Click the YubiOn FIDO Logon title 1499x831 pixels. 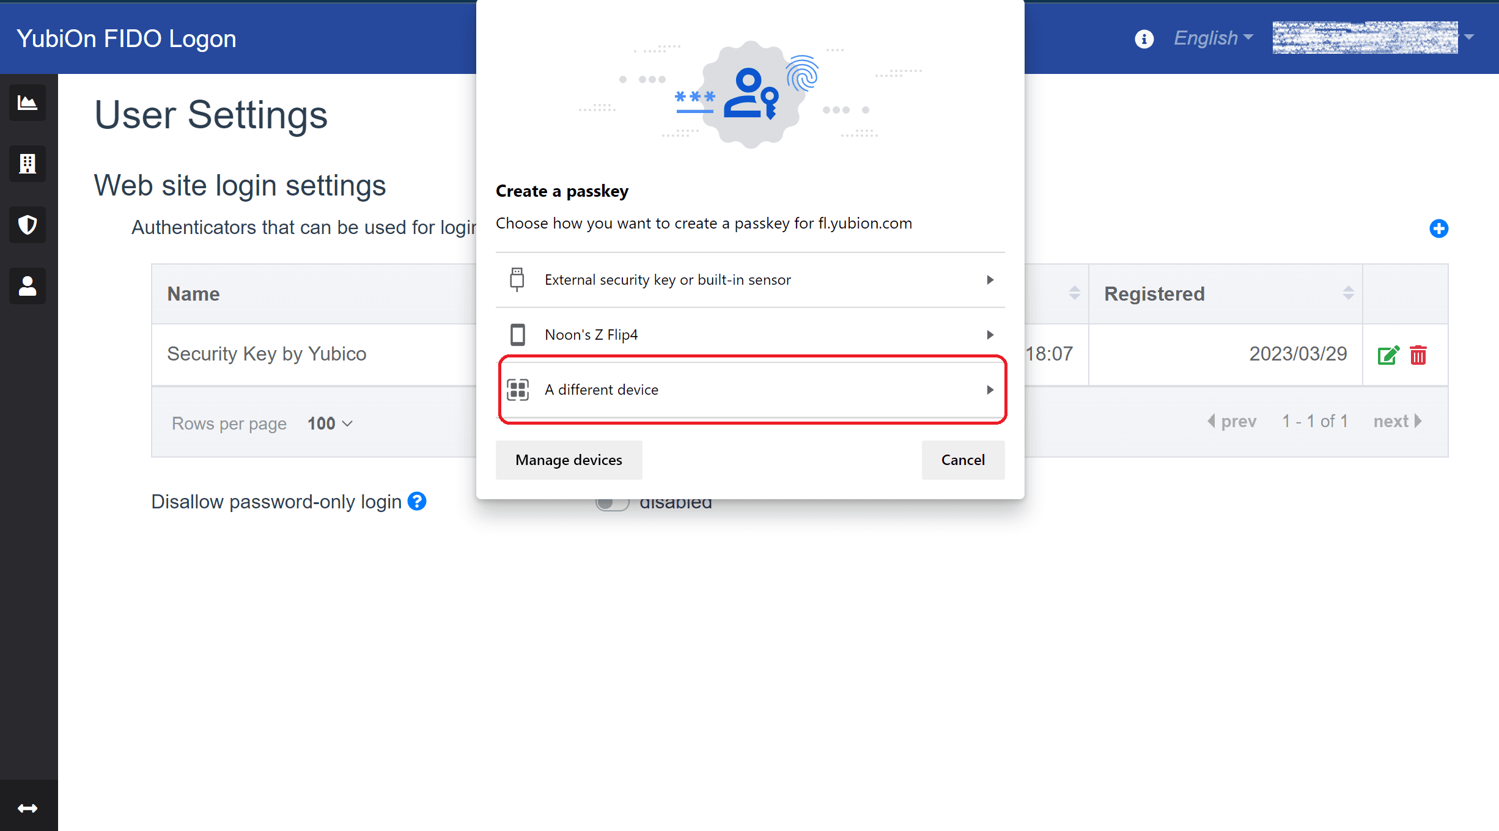[126, 38]
